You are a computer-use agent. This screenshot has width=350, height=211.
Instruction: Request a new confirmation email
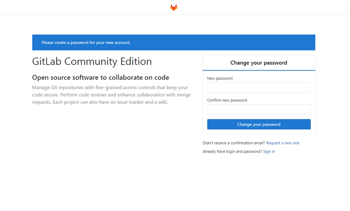tap(283, 143)
